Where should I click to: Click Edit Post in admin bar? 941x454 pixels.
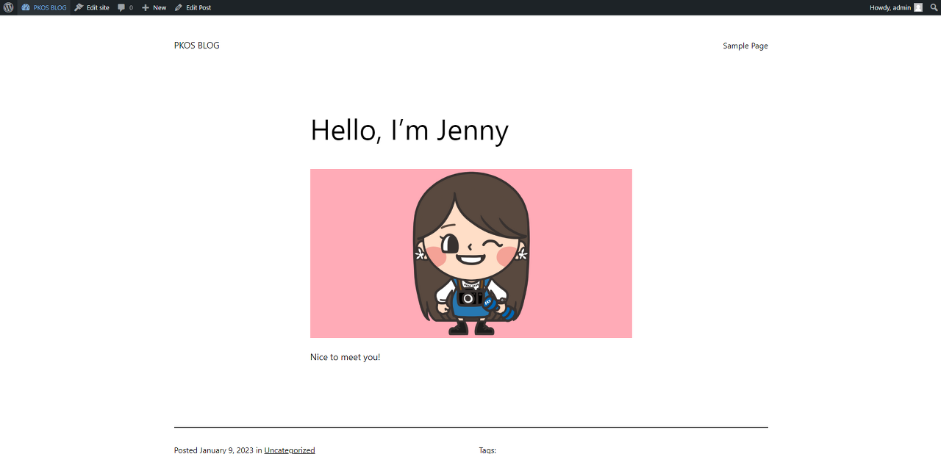tap(193, 7)
